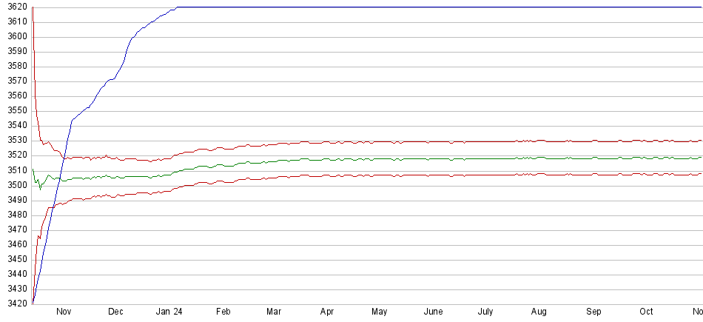703x322 pixels.
Task: Click the Nov label on the x-axis
Action: 63,312
